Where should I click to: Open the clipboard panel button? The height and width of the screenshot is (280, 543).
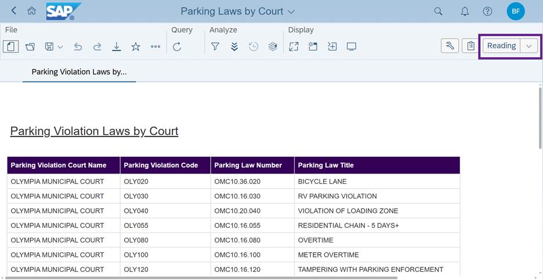470,46
